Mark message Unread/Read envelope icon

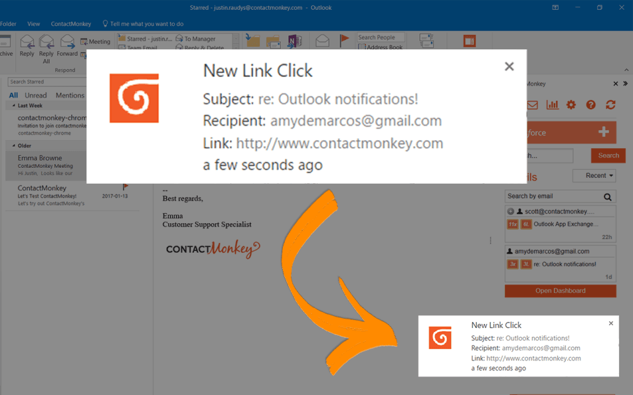pos(322,41)
